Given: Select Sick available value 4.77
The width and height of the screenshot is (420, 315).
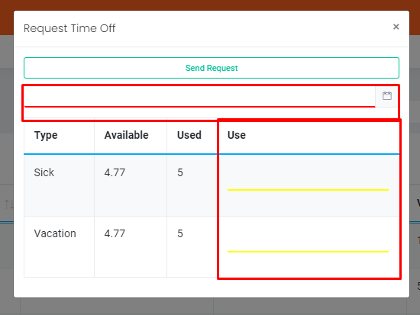Looking at the screenshot, I should [115, 172].
